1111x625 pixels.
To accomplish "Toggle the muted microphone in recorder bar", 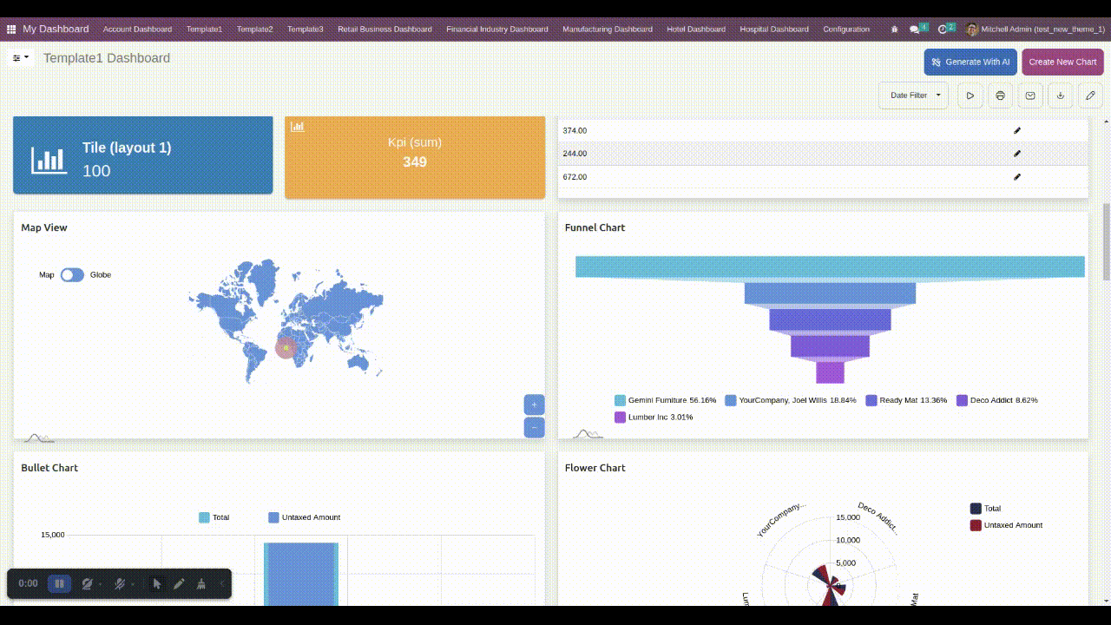I will pos(121,584).
